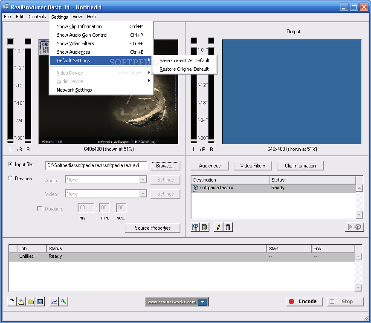Click the Video Filters button

pyautogui.click(x=253, y=166)
